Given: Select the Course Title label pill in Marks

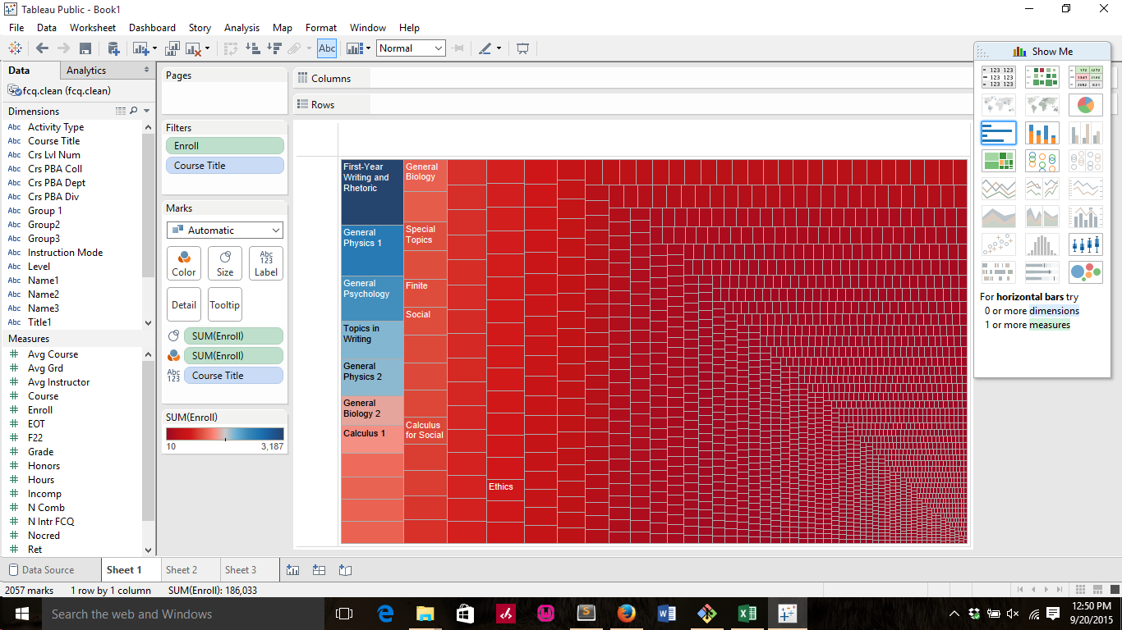Looking at the screenshot, I should tap(234, 376).
